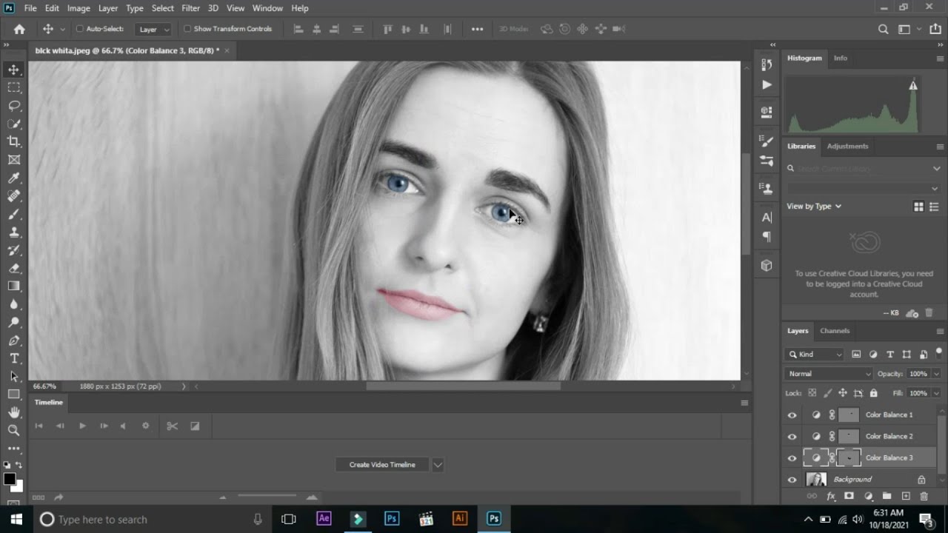948x533 pixels.
Task: Select the Zoom tool in toolbox
Action: pos(13,430)
